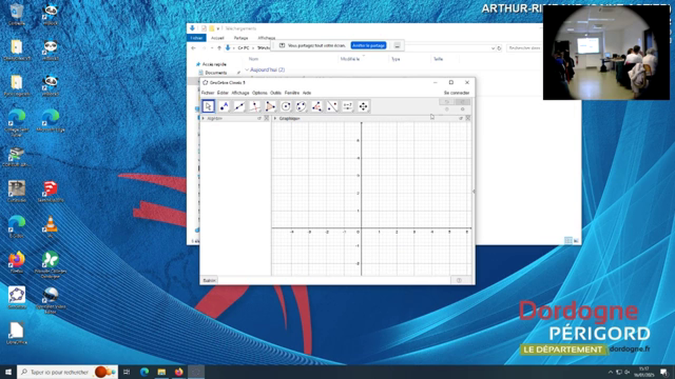Open the Fichier menu in GeoGebra
Screen dimensions: 675x379
[x=208, y=93]
